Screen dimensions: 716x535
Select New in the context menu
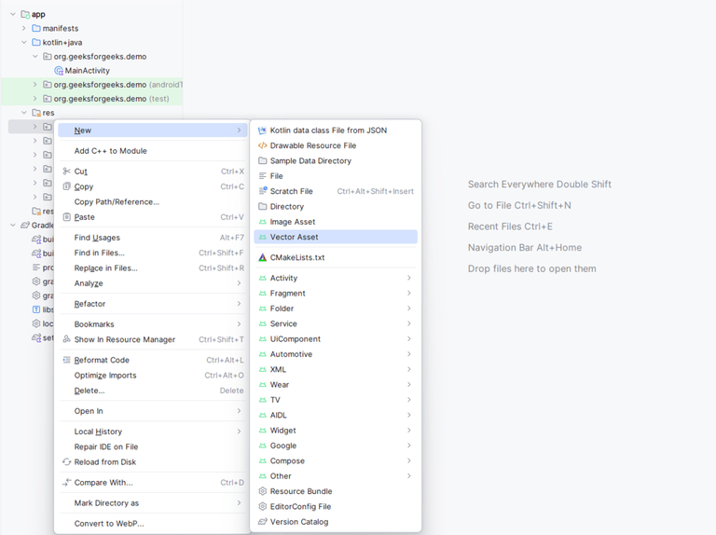click(x=153, y=130)
